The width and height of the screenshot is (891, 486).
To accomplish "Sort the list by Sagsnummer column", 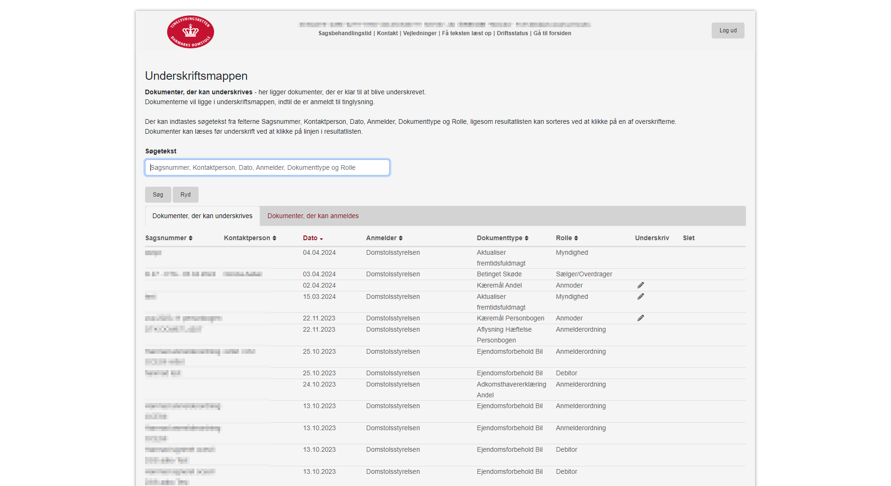I will pos(169,238).
